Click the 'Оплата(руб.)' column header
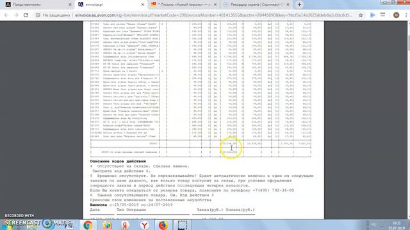The height and width of the screenshot is (230, 410). pyautogui.click(x=240, y=210)
